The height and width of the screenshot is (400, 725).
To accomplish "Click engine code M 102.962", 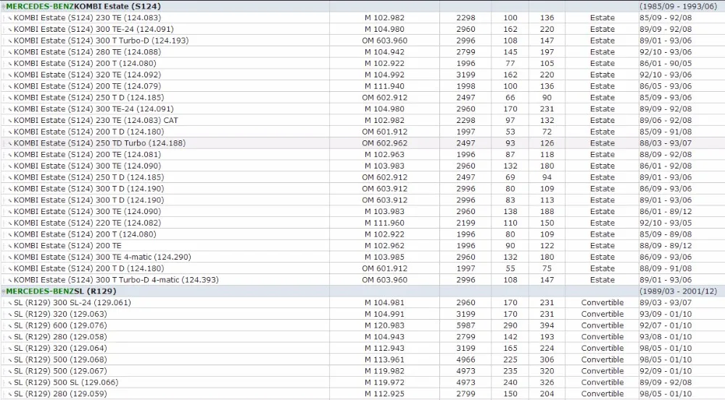I will 384,245.
